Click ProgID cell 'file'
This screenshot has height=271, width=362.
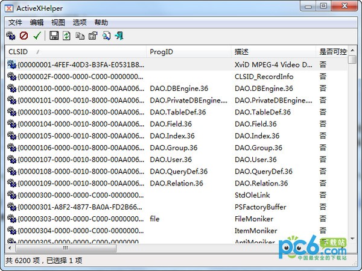pos(154,219)
